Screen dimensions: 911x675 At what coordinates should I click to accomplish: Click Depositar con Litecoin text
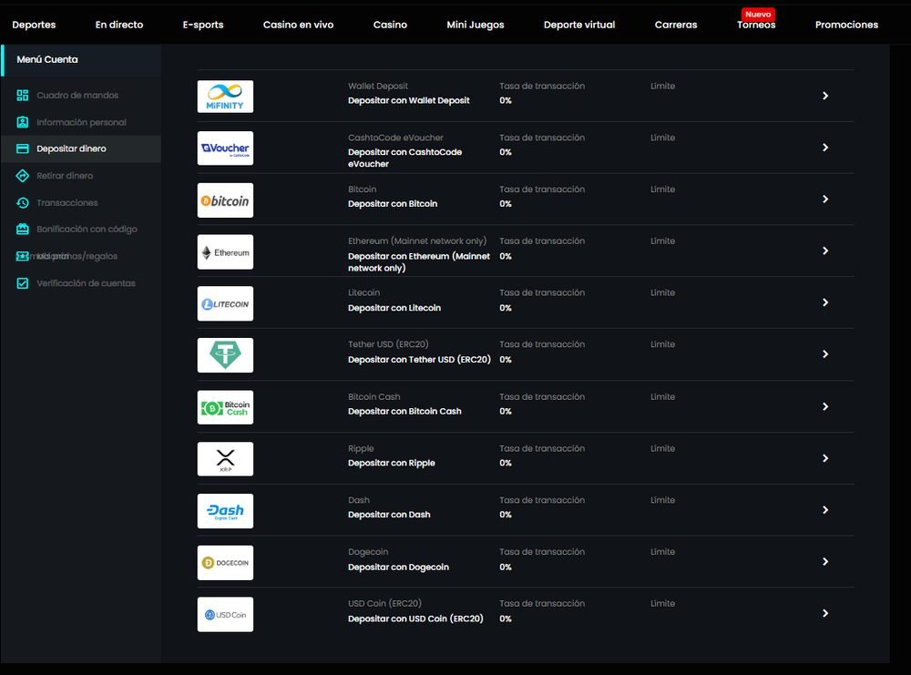[394, 308]
